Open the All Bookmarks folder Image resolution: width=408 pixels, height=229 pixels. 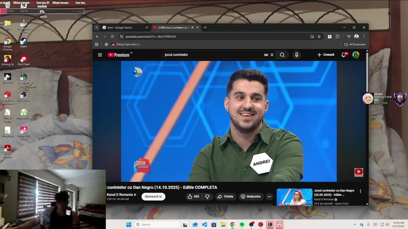[x=355, y=45]
